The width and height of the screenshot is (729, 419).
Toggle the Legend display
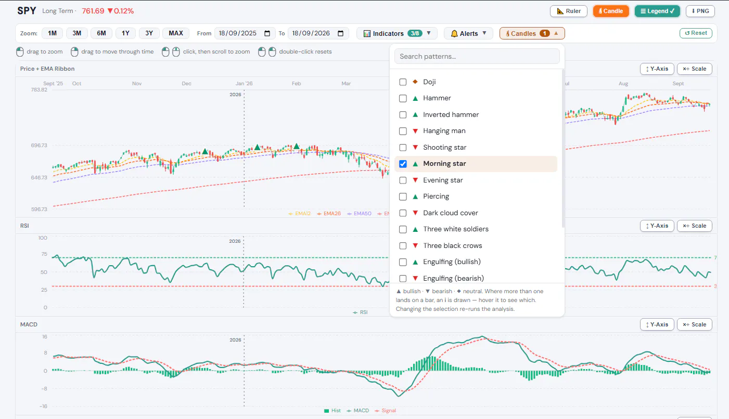[657, 11]
